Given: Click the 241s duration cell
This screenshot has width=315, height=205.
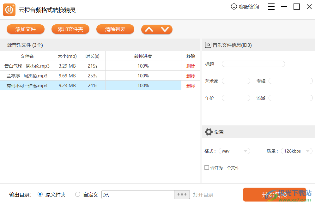Looking at the screenshot, I should pos(92,86).
